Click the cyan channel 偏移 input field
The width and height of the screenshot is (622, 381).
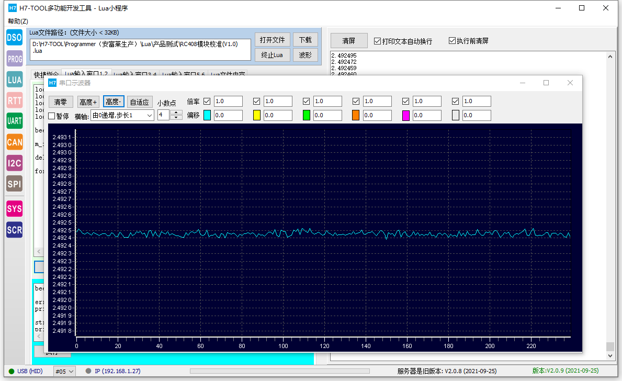(x=228, y=115)
